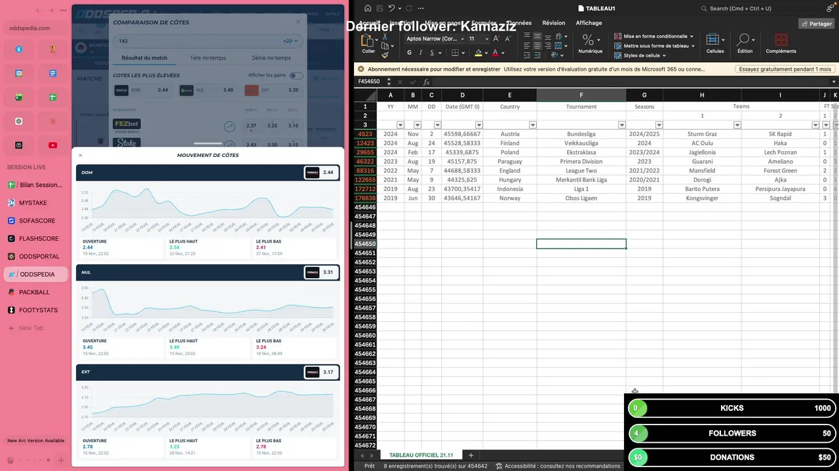Expand Styles de cellule menu
Screen dimensions: 839x471
click(640, 56)
